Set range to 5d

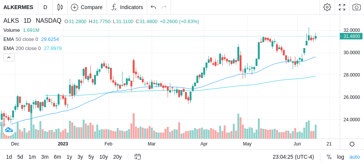[20, 157]
